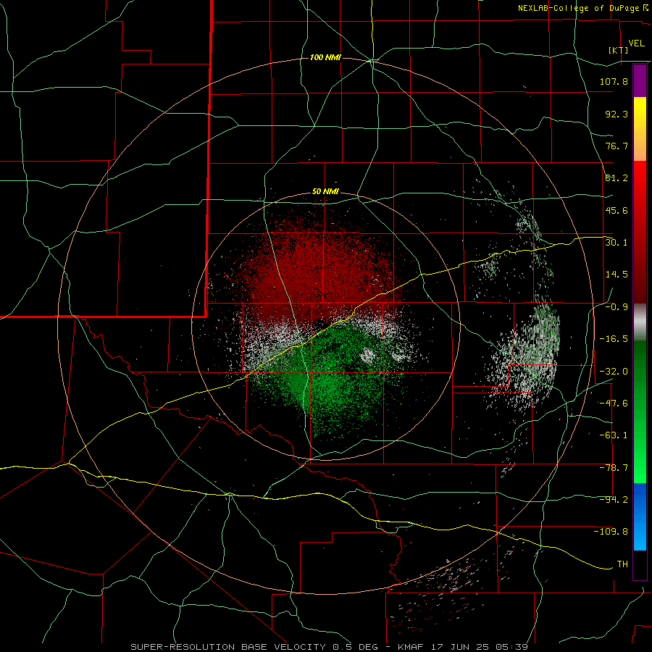652x652 pixels.
Task: Click the VEL legend title
Action: [x=637, y=43]
